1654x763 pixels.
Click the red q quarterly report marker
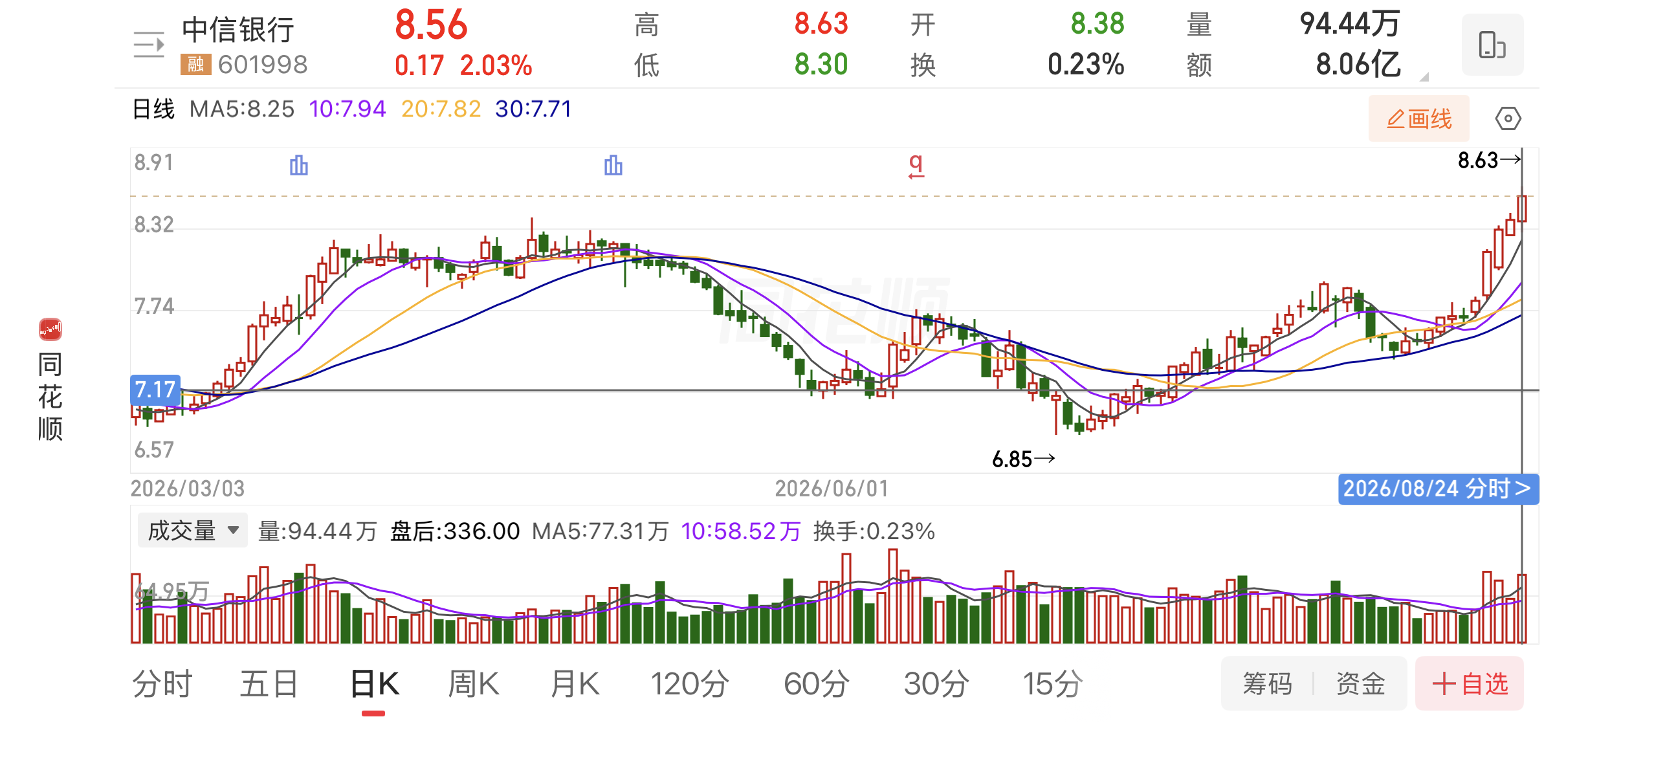(916, 166)
